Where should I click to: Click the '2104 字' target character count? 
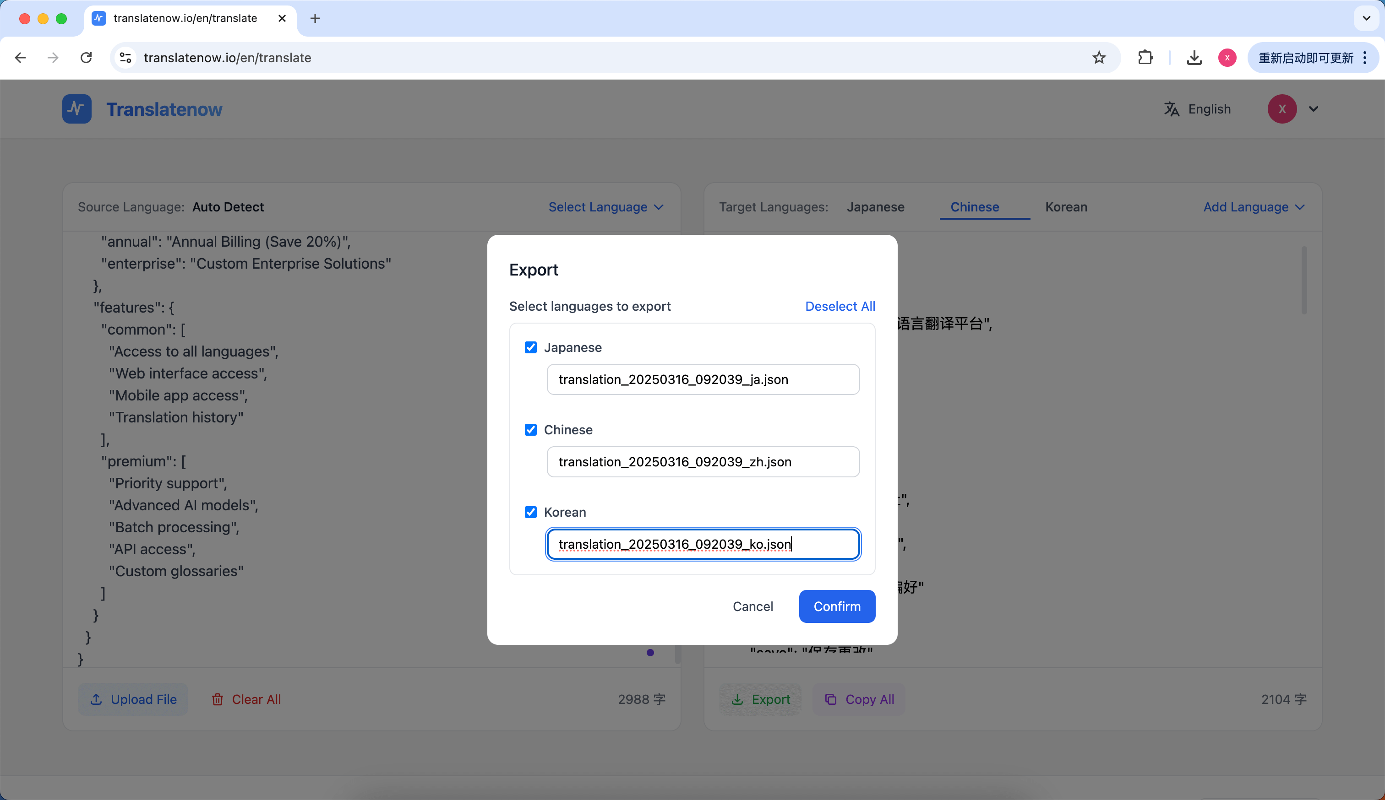pos(1284,699)
